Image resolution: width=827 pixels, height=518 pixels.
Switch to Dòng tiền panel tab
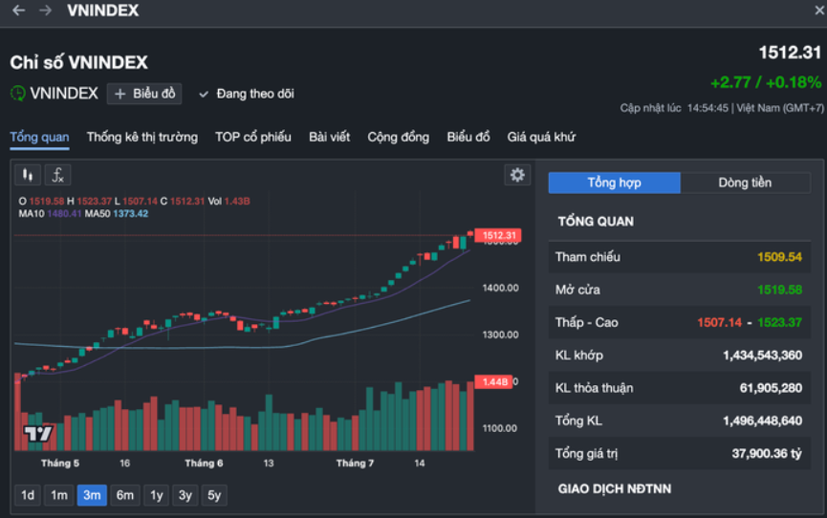click(x=745, y=183)
